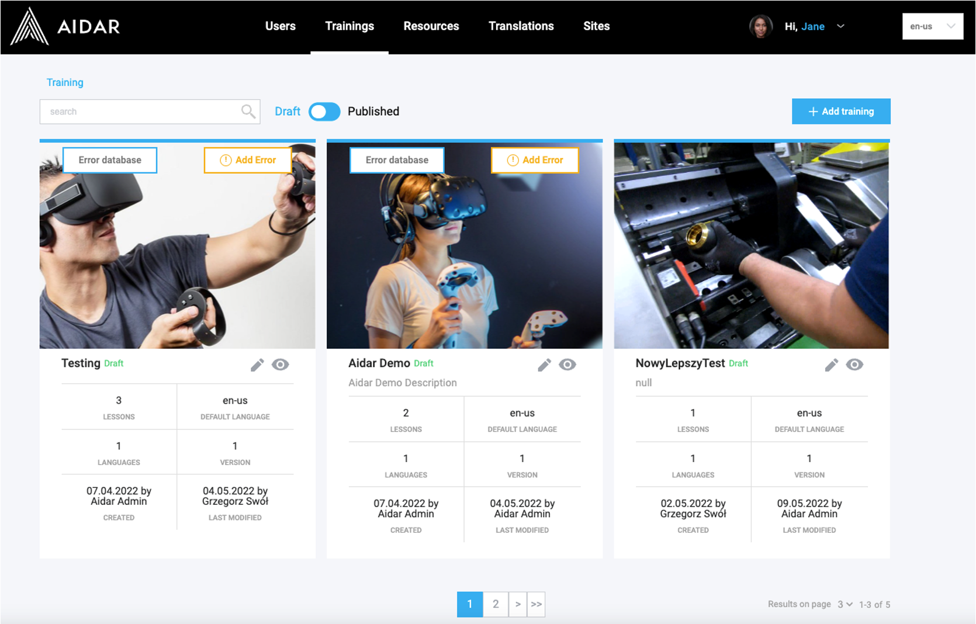Screen dimensions: 976x624
Task: Open the NowyLepszyTest machine thumbnail image
Action: (x=752, y=245)
